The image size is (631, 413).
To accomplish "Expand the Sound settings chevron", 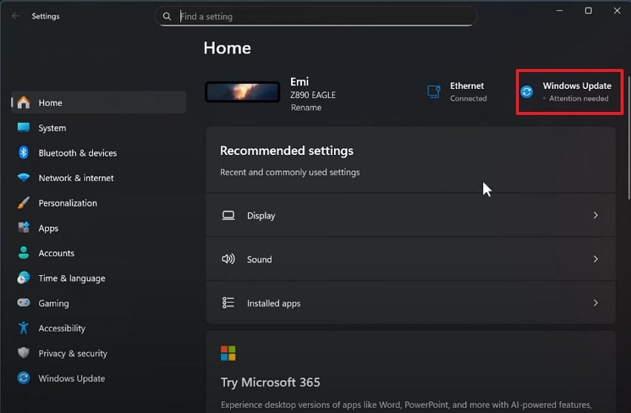I will 595,260.
